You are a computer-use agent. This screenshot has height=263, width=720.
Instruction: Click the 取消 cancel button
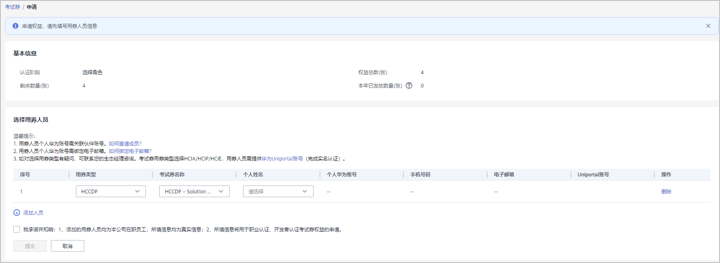point(68,246)
